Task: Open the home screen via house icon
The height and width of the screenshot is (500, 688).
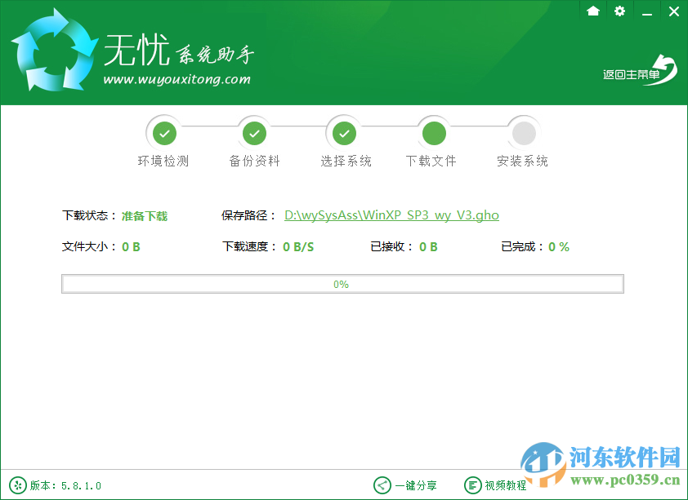Action: 592,11
